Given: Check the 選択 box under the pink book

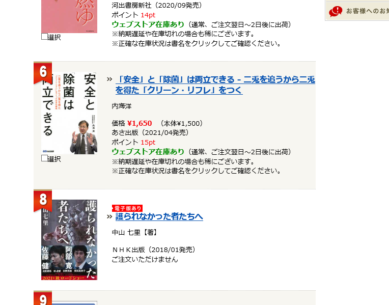Looking at the screenshot, I should click(x=44, y=37).
